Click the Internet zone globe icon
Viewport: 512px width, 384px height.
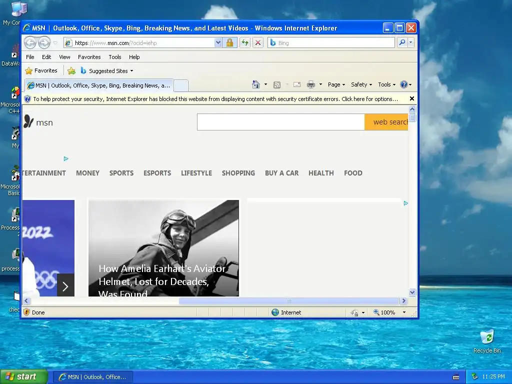(x=275, y=312)
